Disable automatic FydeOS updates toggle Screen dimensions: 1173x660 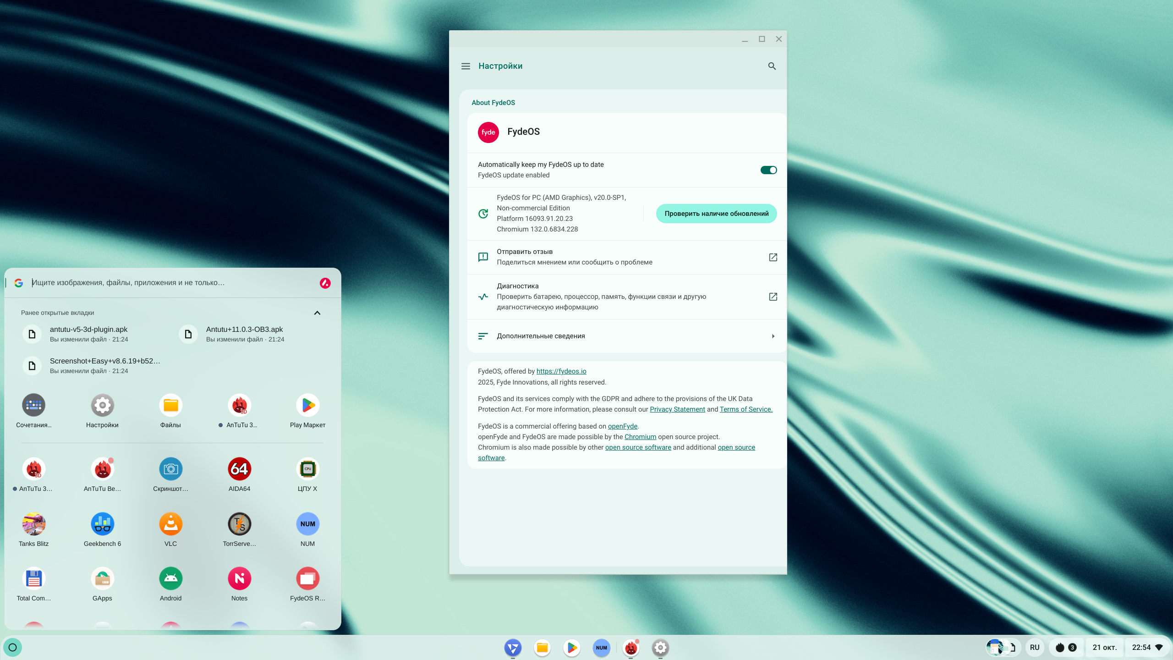768,170
